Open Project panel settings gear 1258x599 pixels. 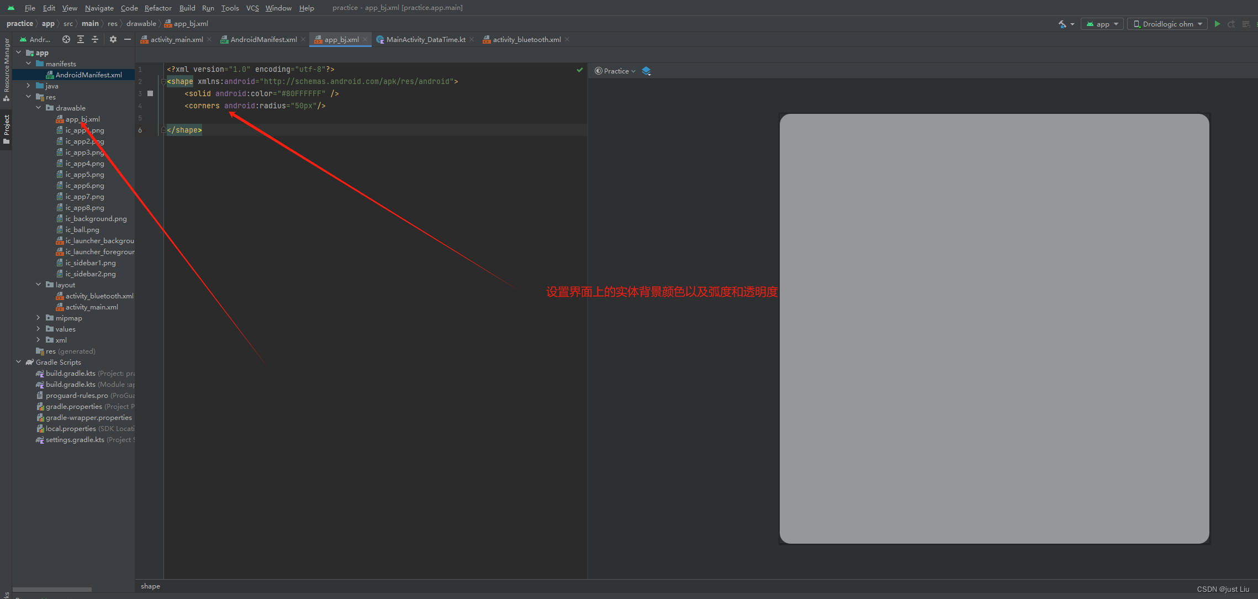tap(113, 39)
